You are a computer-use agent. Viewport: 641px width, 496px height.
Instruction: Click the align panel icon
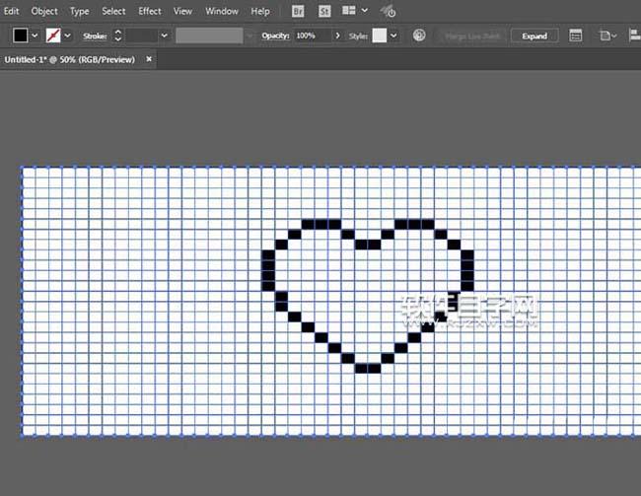click(576, 35)
